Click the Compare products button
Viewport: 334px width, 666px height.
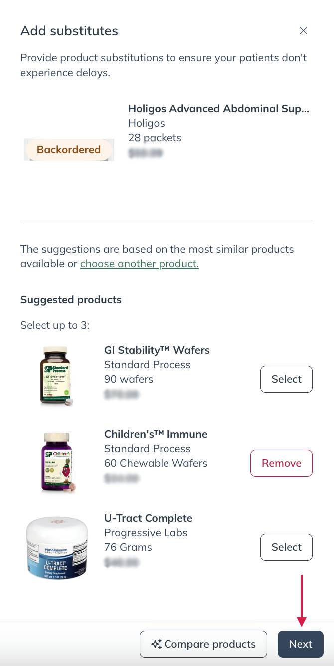[203, 644]
